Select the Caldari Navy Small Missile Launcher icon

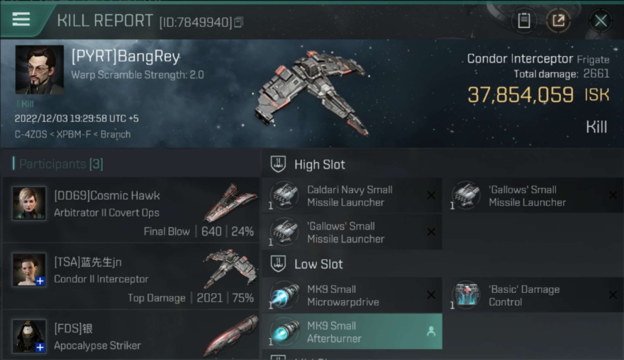[x=285, y=195]
